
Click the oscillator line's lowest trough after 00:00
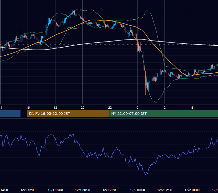pyautogui.click(x=146, y=175)
